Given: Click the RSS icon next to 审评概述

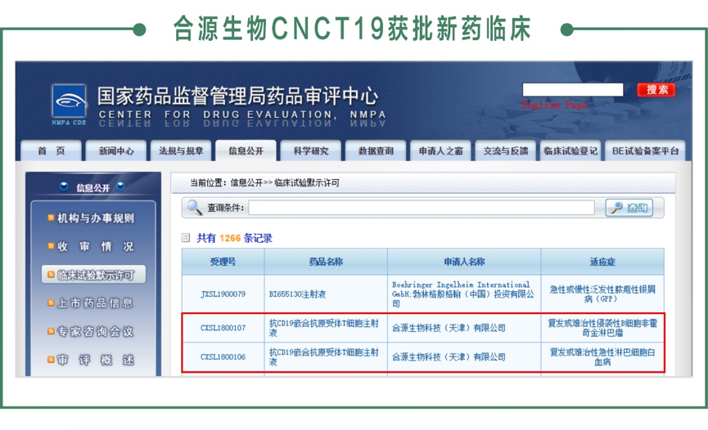Looking at the screenshot, I should [51, 360].
